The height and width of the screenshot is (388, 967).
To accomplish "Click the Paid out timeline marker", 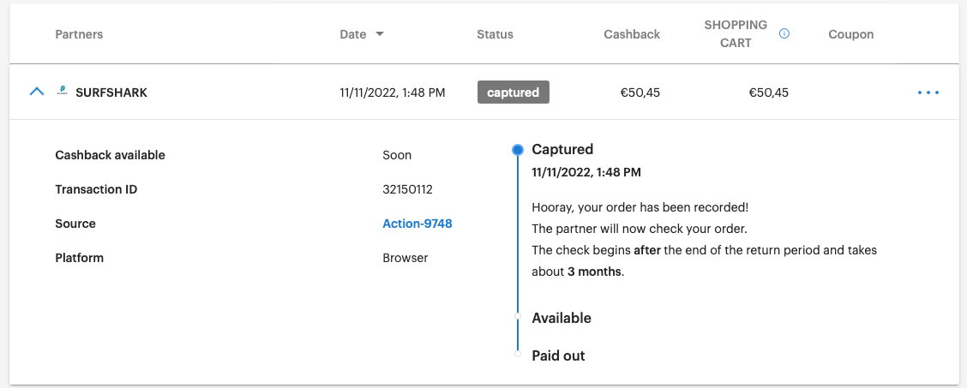I will [x=518, y=354].
